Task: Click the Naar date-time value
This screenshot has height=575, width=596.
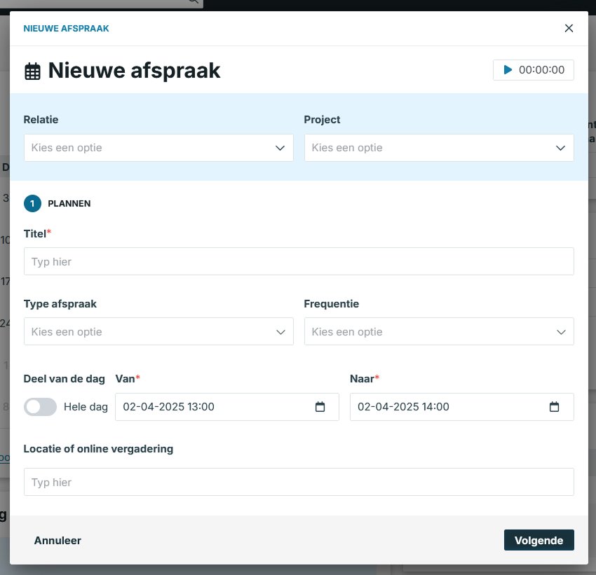Action: [x=404, y=407]
